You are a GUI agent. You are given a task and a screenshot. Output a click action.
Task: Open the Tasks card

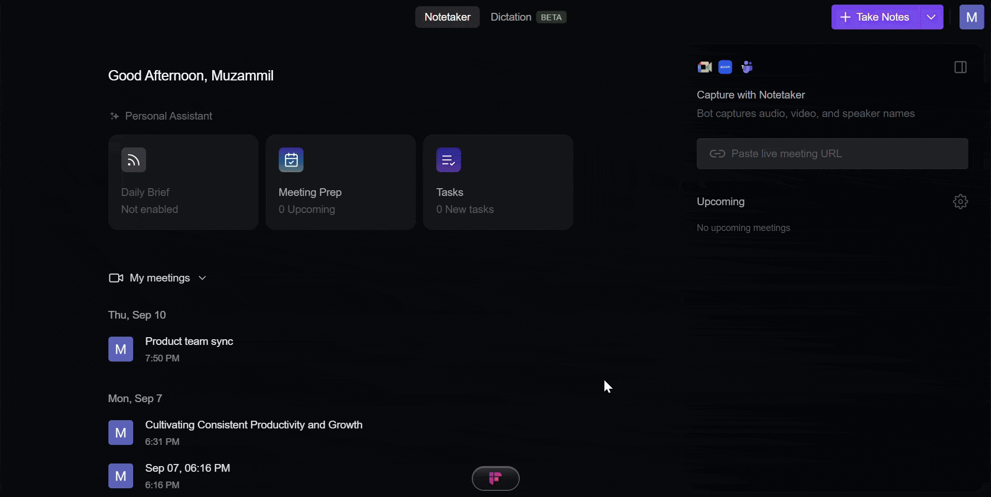tap(498, 182)
